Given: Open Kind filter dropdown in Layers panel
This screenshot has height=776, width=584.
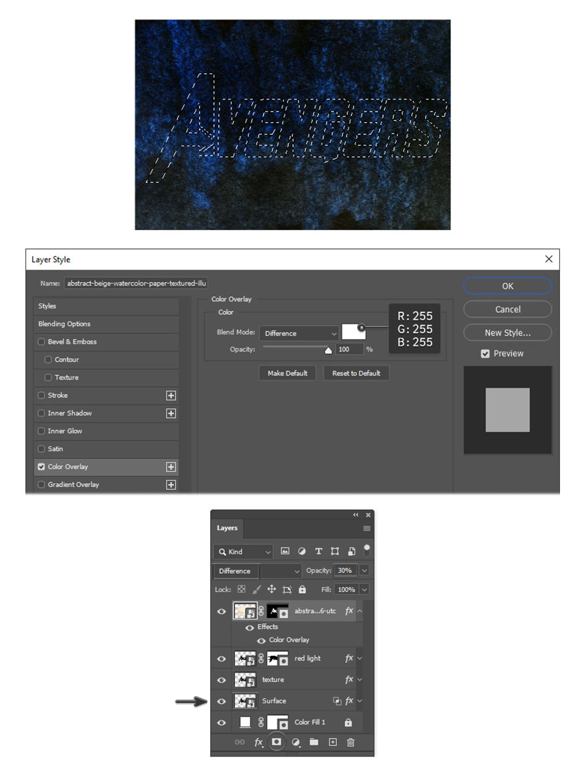Looking at the screenshot, I should pyautogui.click(x=243, y=551).
